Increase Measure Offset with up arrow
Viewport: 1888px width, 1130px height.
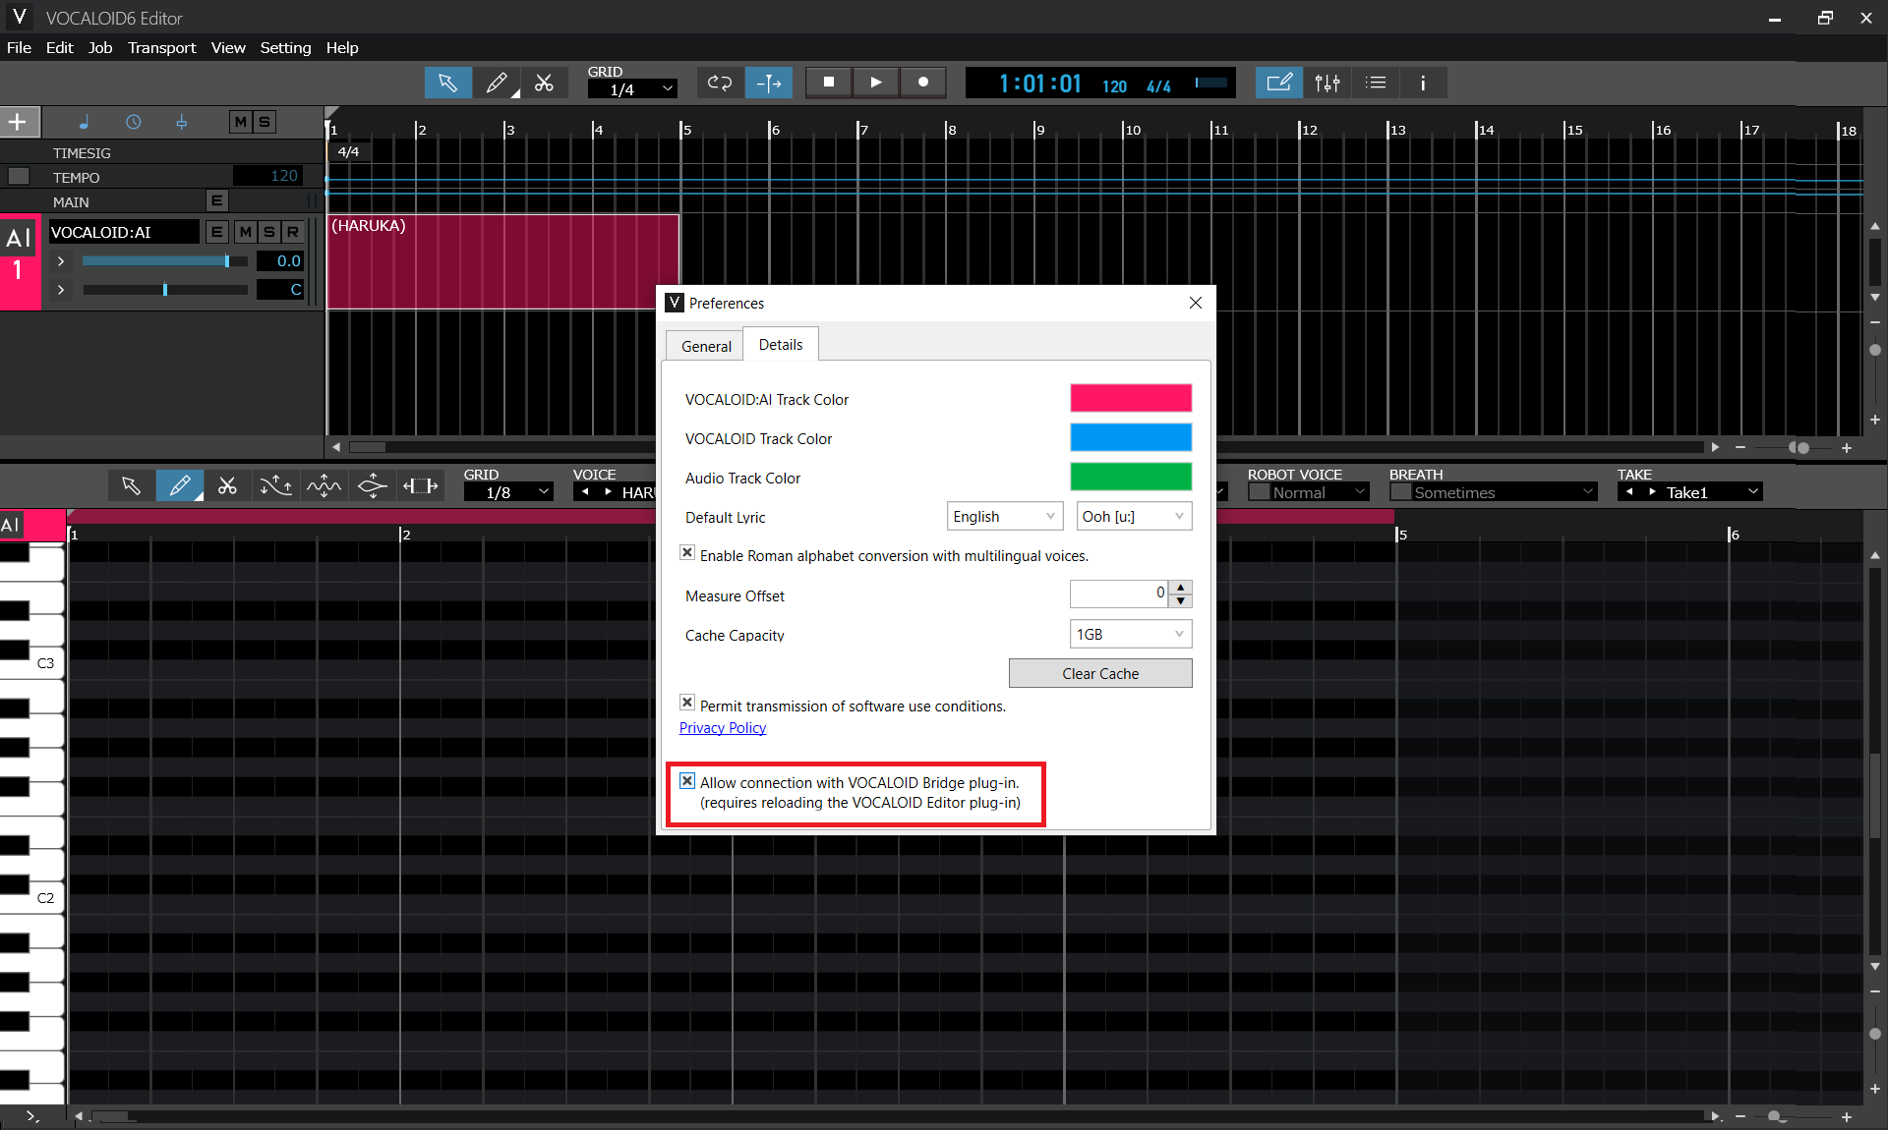tap(1181, 588)
